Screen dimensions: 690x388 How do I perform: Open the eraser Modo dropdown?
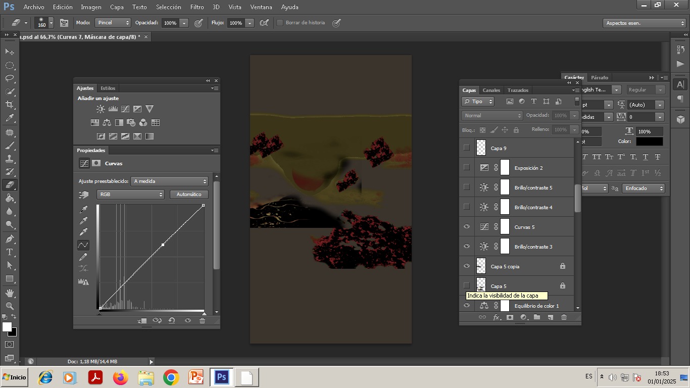coord(113,23)
